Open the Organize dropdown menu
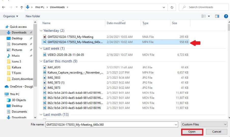Screen dimensions: 230x137 point(10,16)
